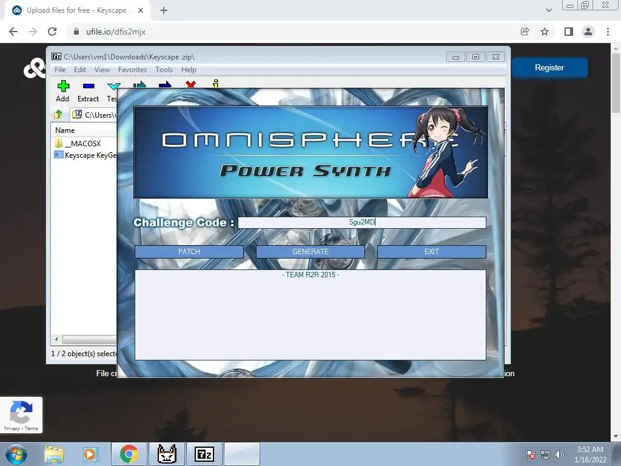Open the Edit menu in 7-Zip
The image size is (621, 466).
pyautogui.click(x=79, y=70)
